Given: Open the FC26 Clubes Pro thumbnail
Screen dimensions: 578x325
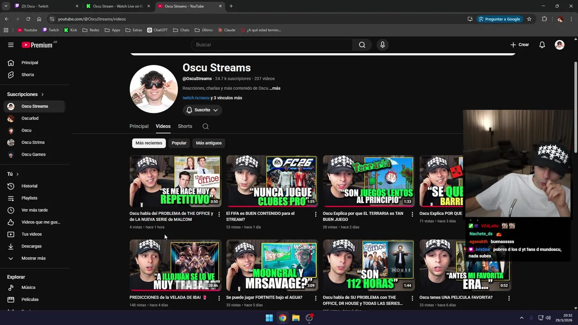Looking at the screenshot, I should [x=272, y=181].
